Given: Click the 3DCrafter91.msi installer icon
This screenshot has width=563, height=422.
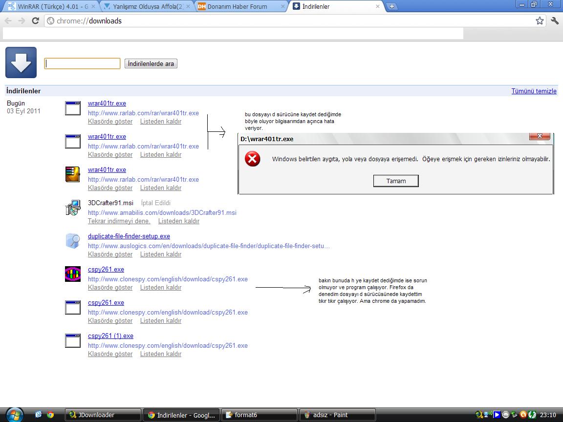Looking at the screenshot, I should [x=72, y=208].
